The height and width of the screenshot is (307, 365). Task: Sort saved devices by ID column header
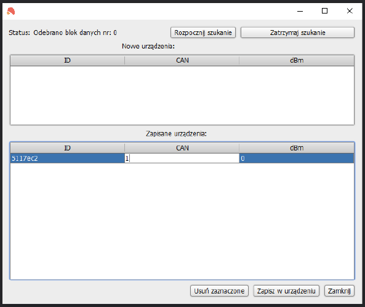(67, 148)
